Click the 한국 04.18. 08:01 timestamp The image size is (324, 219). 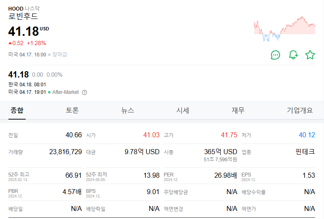coord(27,85)
